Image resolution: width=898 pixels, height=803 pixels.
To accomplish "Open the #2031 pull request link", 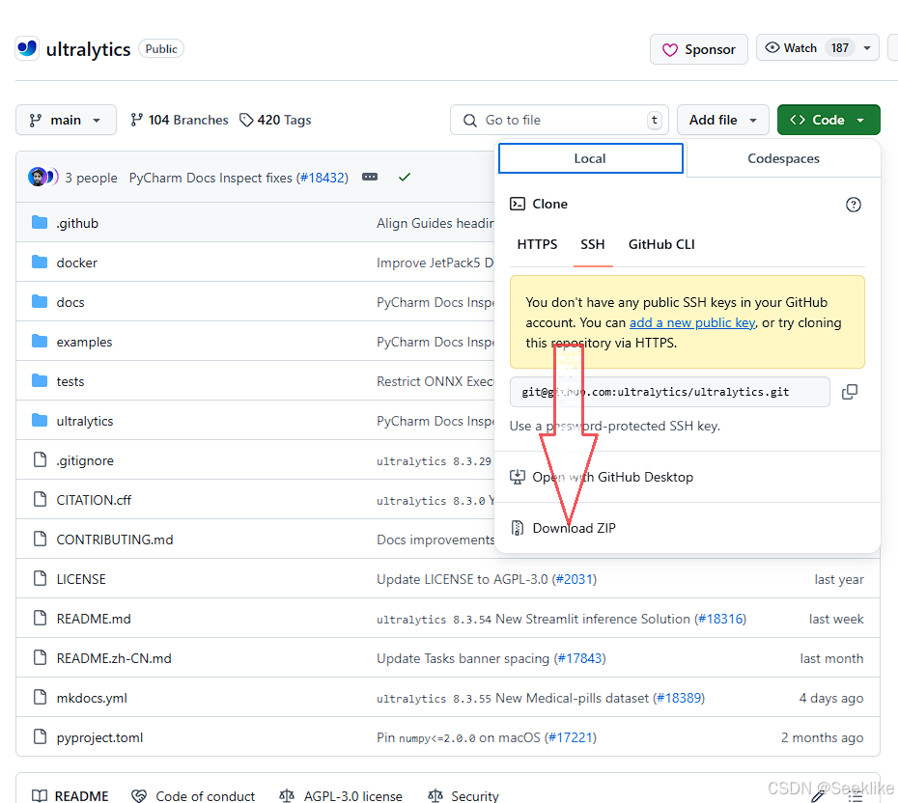I will (575, 579).
